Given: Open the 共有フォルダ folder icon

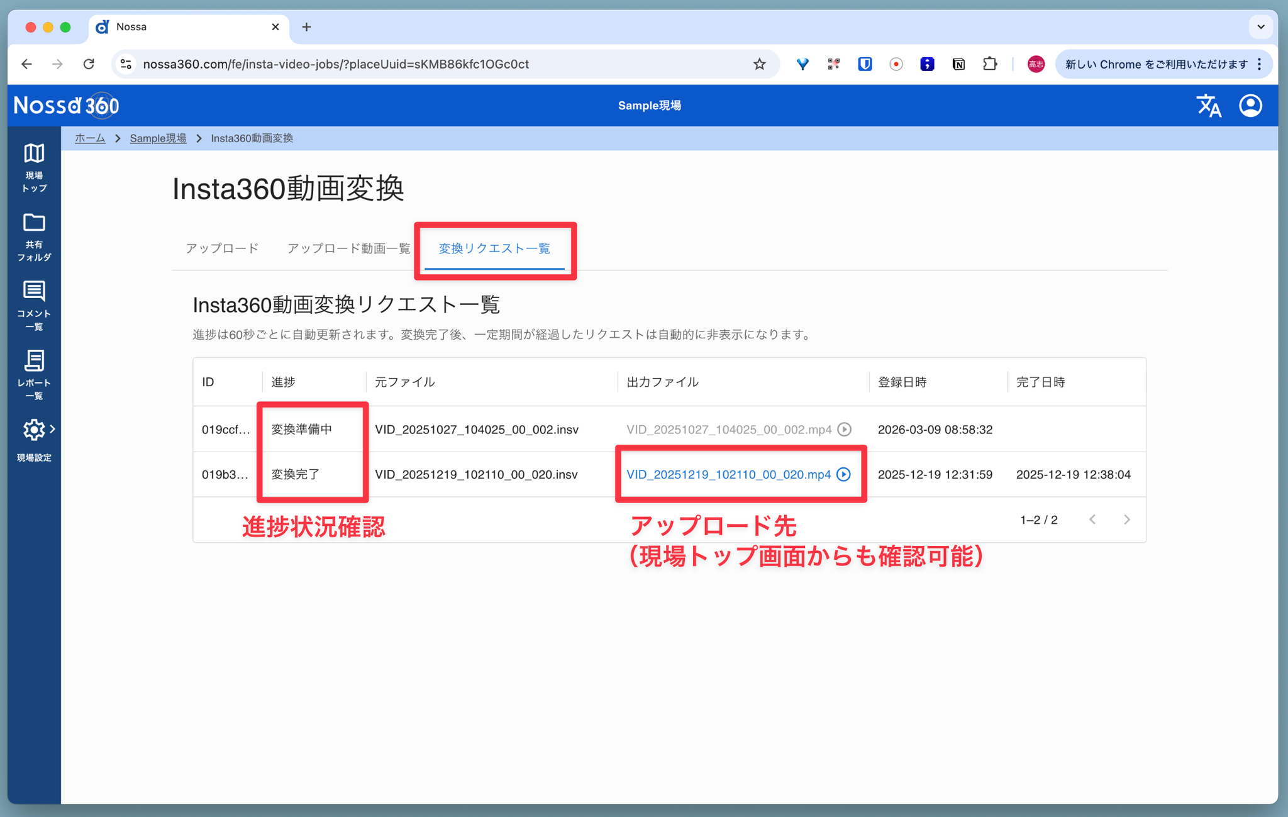Looking at the screenshot, I should point(34,223).
